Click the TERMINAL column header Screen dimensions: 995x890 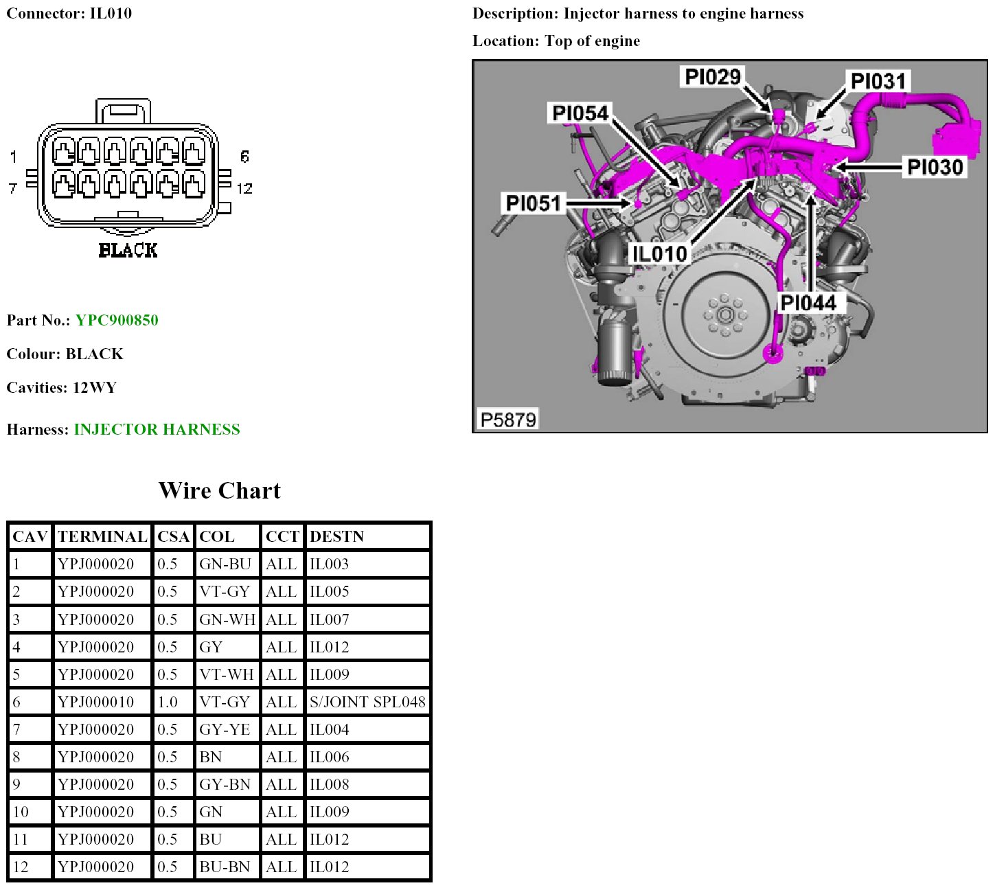pyautogui.click(x=102, y=536)
